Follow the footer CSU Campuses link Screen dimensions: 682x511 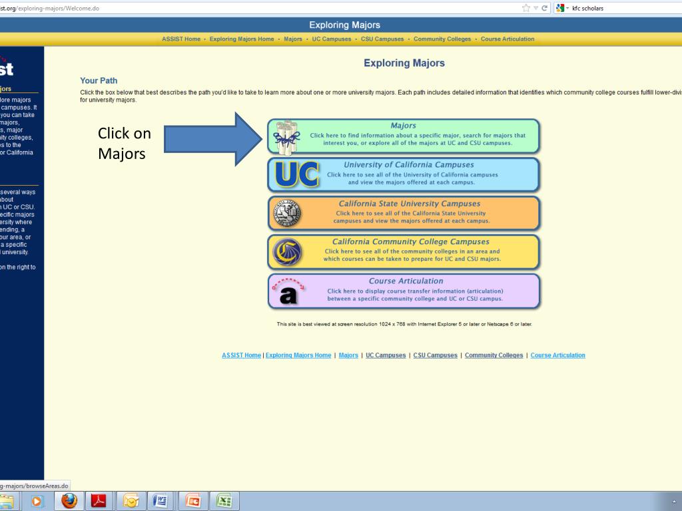point(436,355)
